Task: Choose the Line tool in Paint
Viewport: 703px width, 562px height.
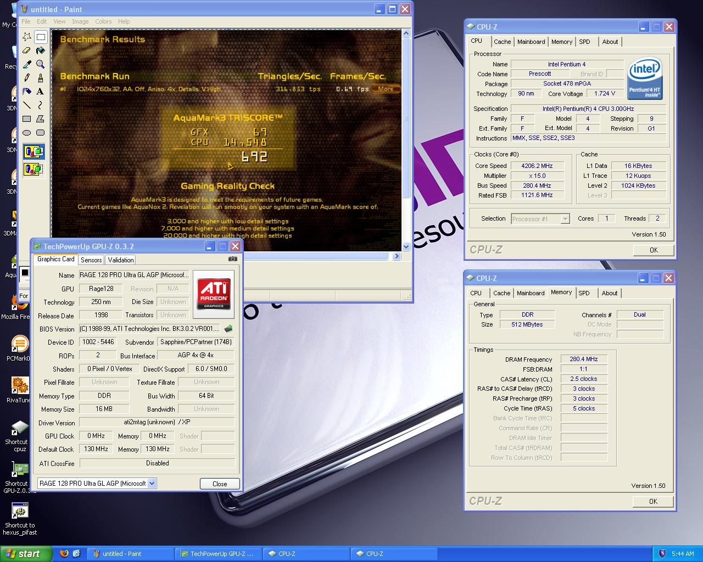Action: 27,105
